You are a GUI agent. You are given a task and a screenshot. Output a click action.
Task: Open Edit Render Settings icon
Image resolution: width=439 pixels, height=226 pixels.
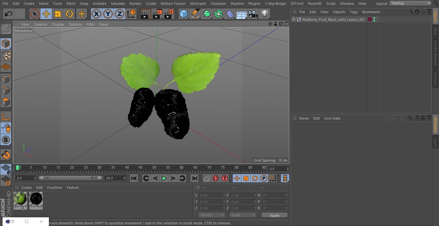click(x=169, y=14)
